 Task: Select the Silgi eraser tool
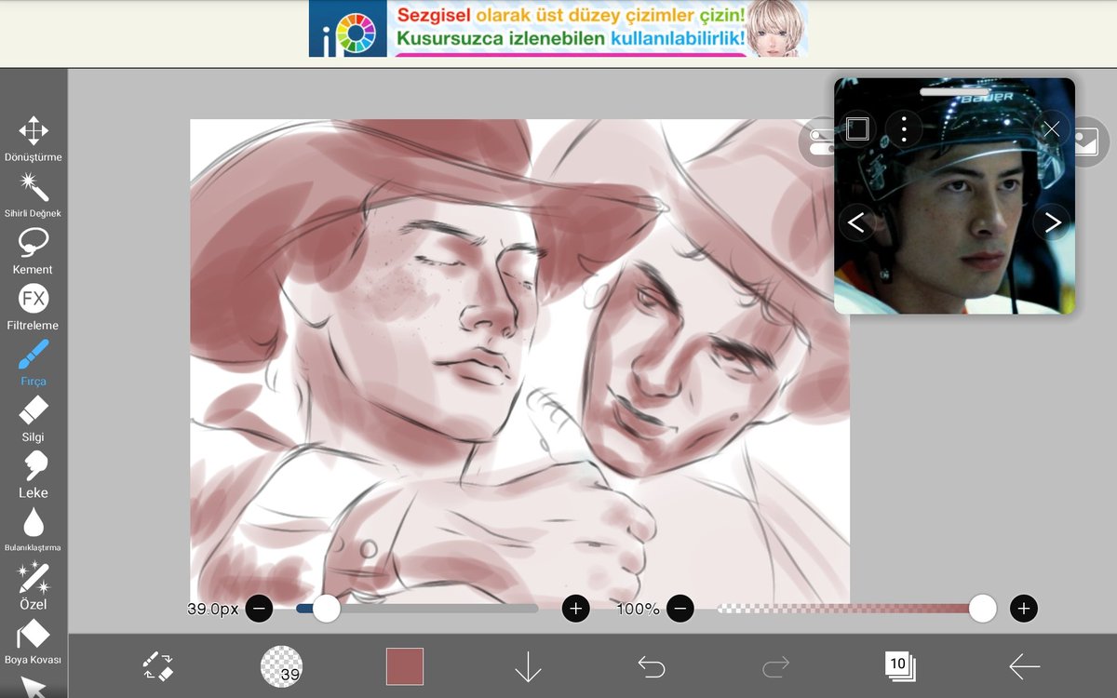34,418
